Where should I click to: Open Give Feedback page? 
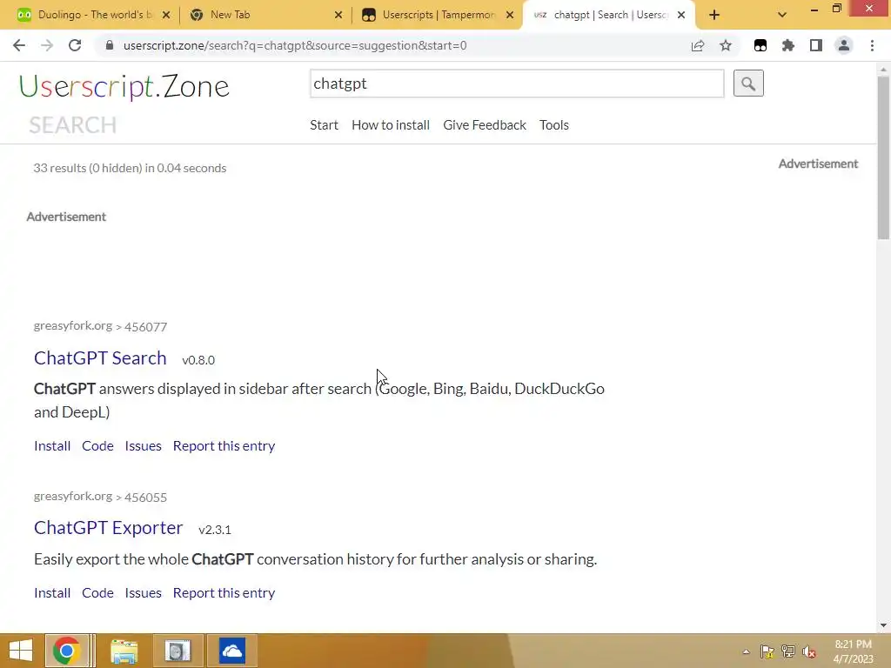pos(485,125)
